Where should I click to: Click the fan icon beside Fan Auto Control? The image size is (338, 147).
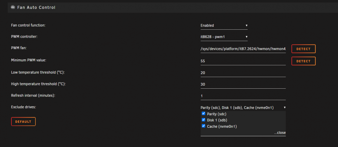(x=13, y=7)
